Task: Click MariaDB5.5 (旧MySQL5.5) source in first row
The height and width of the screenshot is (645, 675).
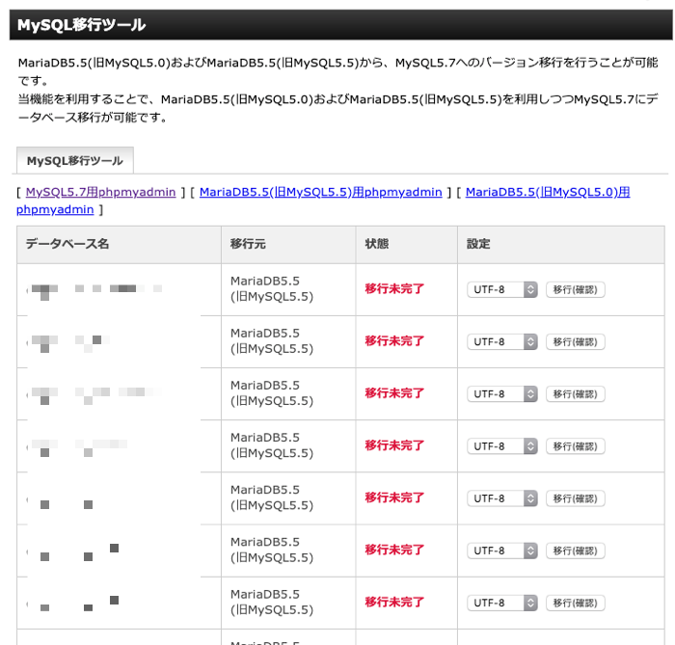Action: (x=272, y=288)
